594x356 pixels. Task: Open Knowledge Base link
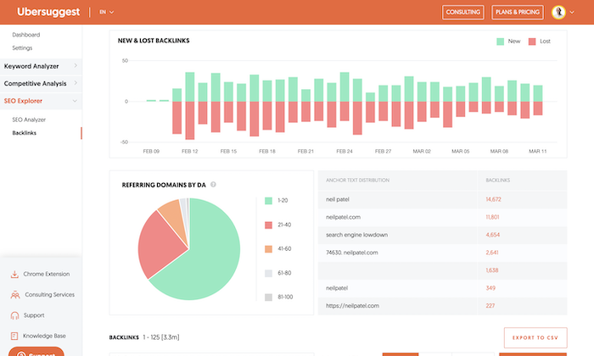tap(44, 336)
